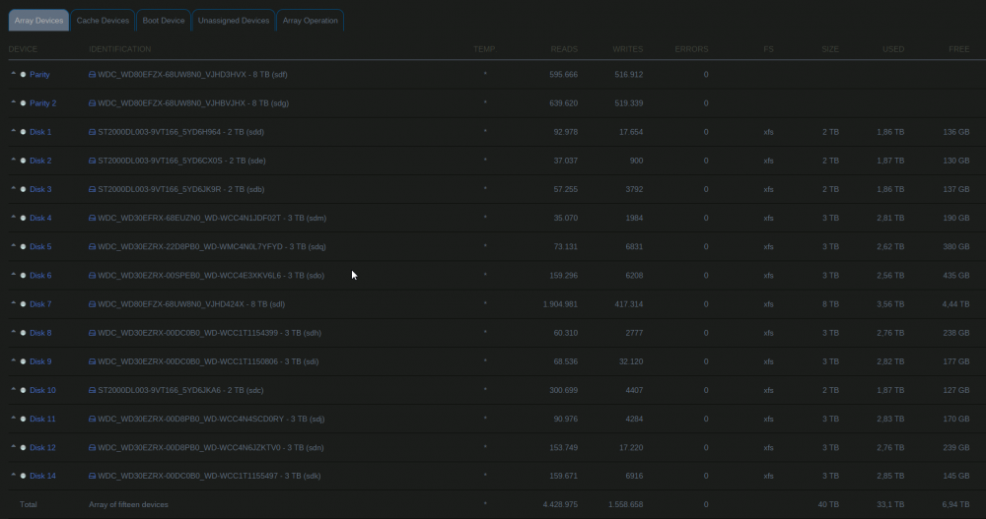The height and width of the screenshot is (519, 986).
Task: Click Total reads value 4.428.975
Action: pos(560,504)
